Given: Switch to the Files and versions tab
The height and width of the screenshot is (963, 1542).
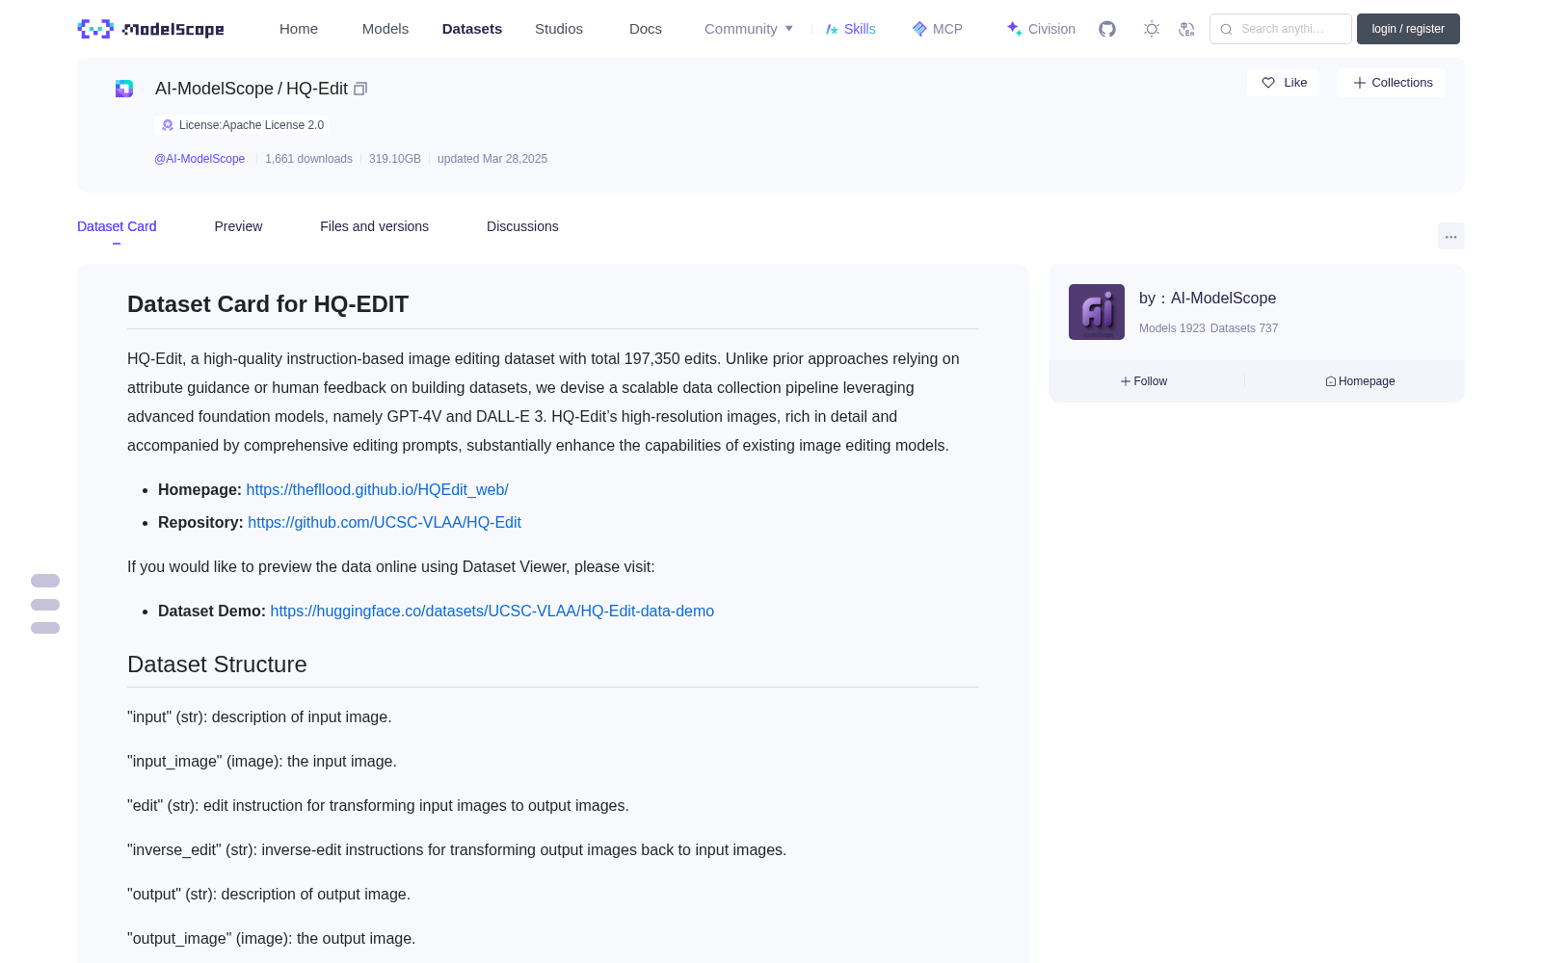Looking at the screenshot, I should coord(374,226).
